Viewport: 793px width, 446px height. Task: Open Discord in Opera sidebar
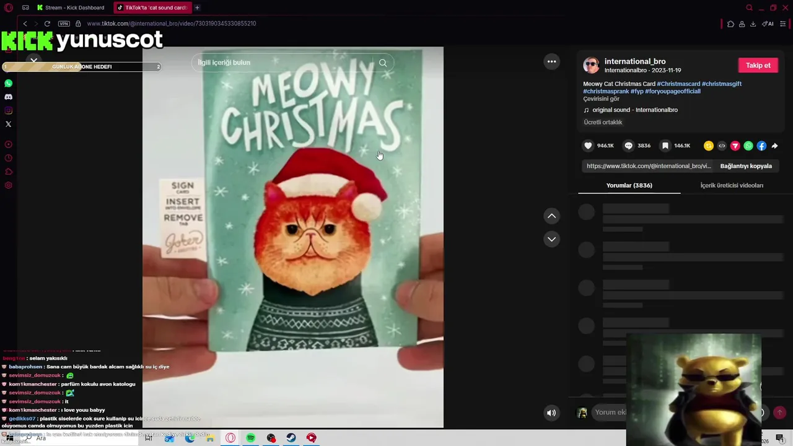click(9, 97)
